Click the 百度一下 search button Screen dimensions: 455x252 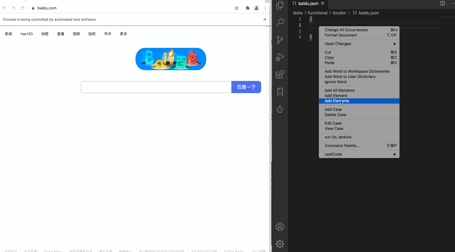[246, 87]
